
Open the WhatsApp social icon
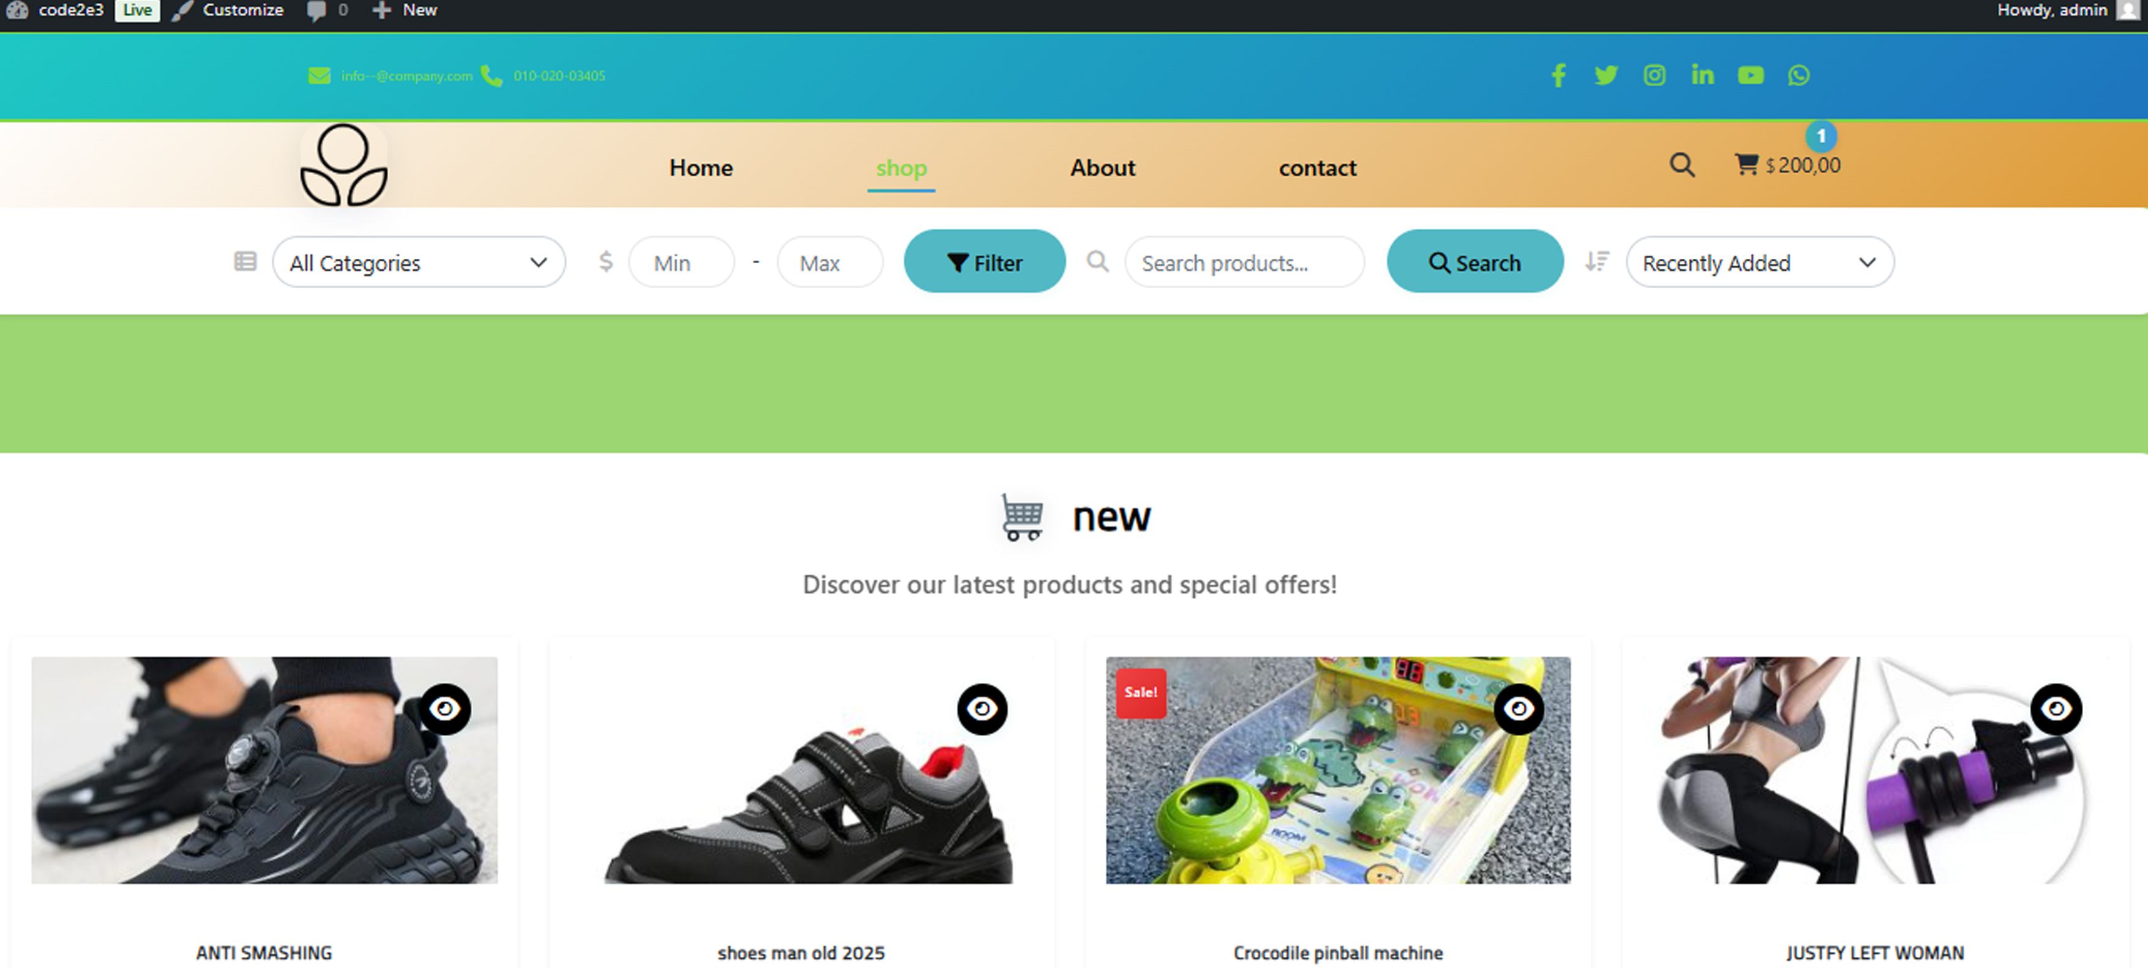click(1798, 76)
